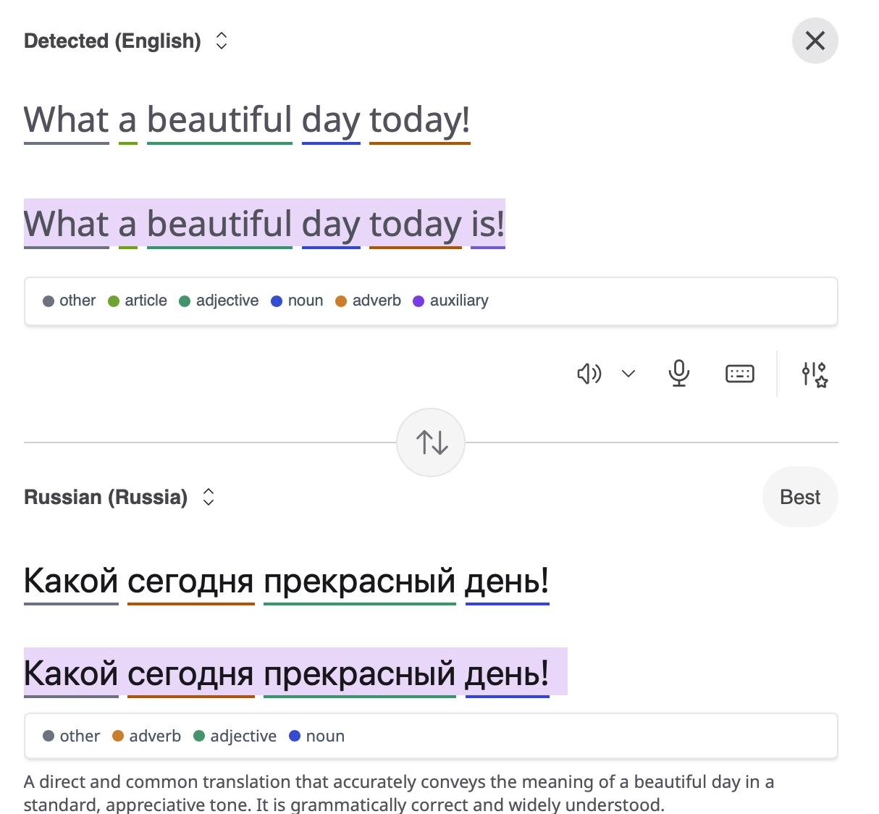This screenshot has height=814, width=879.
Task: Click the speaker listen icon
Action: (x=589, y=374)
